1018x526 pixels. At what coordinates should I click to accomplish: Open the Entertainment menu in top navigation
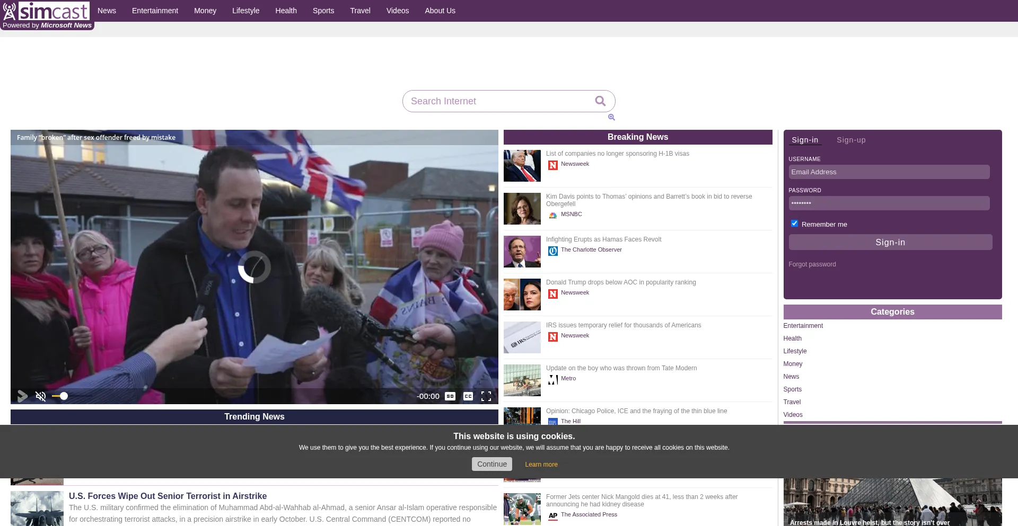pyautogui.click(x=155, y=11)
